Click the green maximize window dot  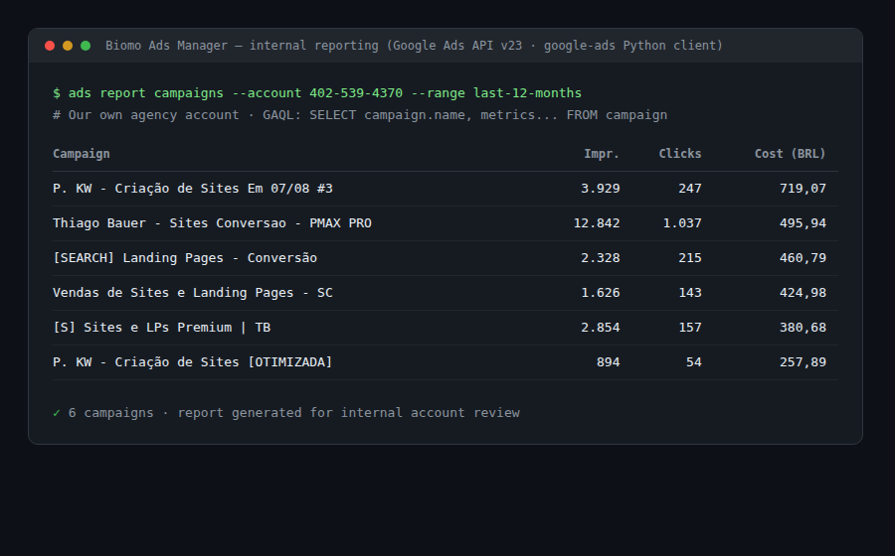[x=86, y=46]
